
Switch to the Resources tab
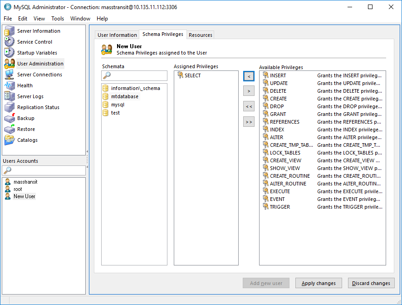200,35
